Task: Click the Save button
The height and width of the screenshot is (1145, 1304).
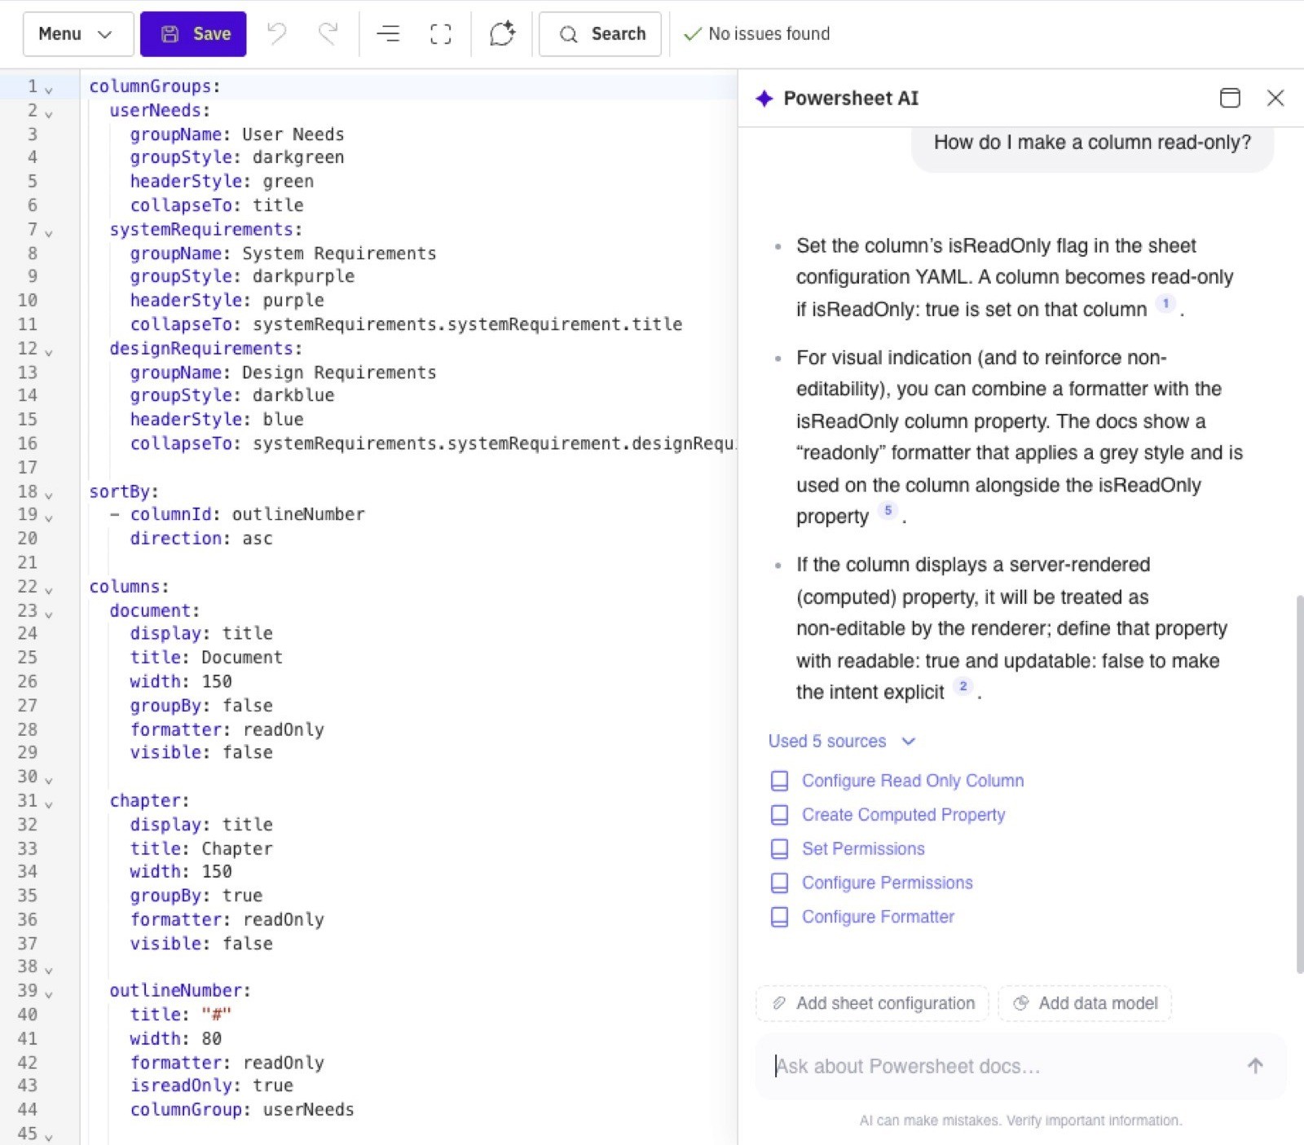Action: pos(193,33)
